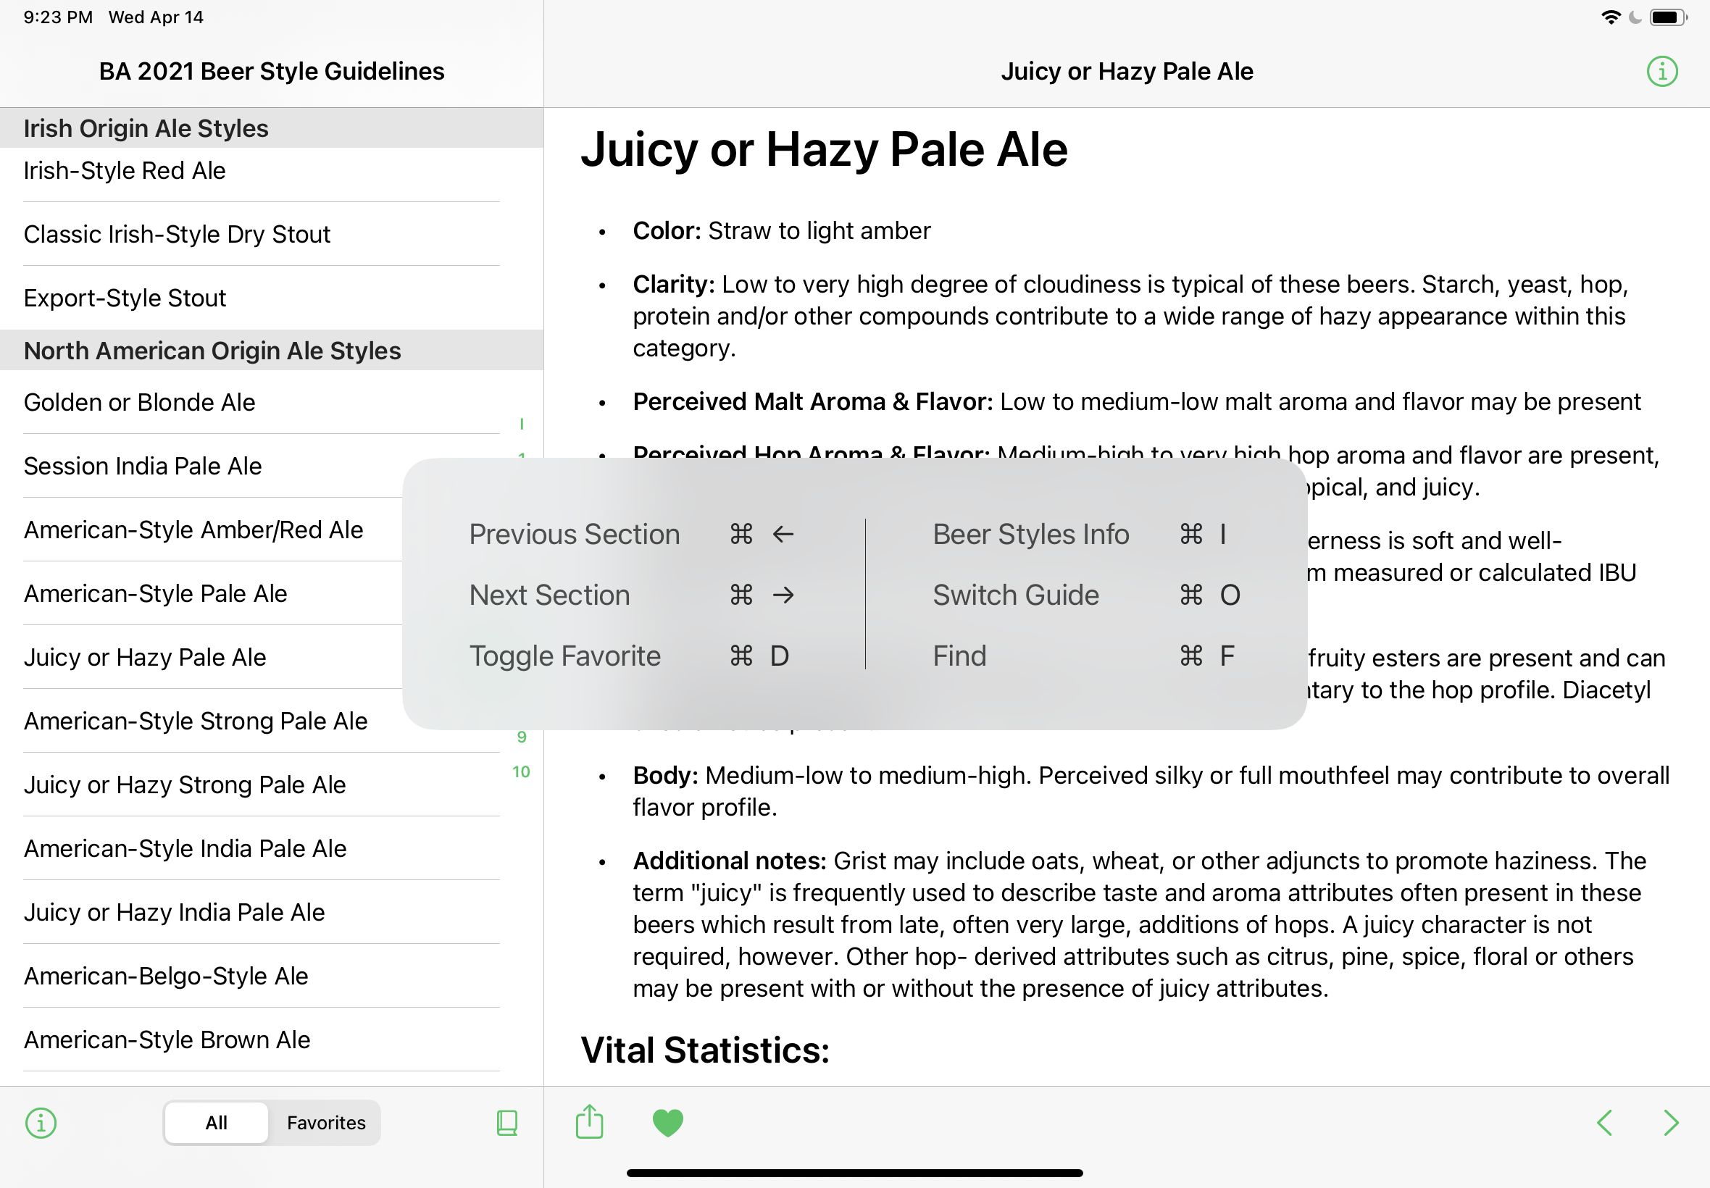Image resolution: width=1710 pixels, height=1188 pixels.
Task: Tap the sidebar info icon at bottom left
Action: click(41, 1123)
